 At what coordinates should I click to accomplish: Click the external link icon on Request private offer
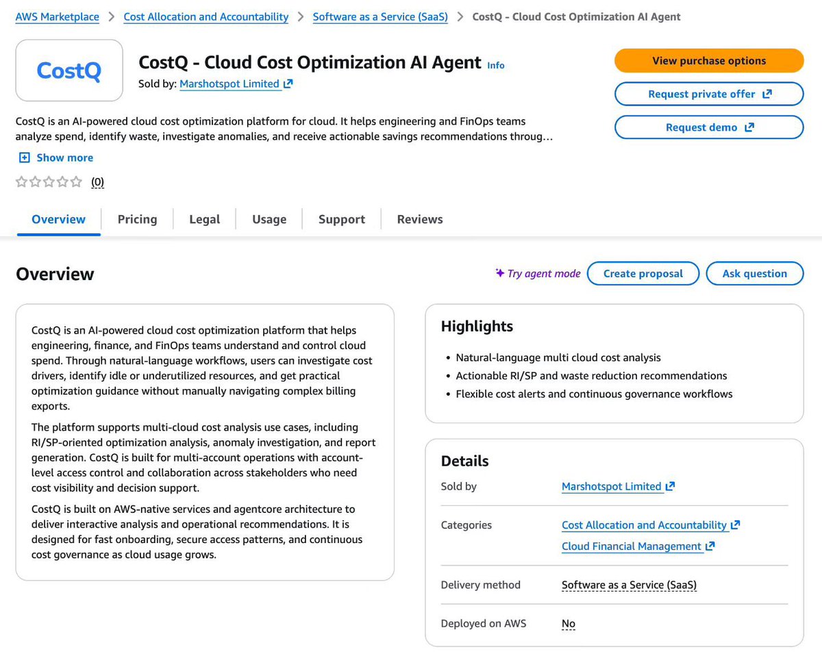click(767, 94)
